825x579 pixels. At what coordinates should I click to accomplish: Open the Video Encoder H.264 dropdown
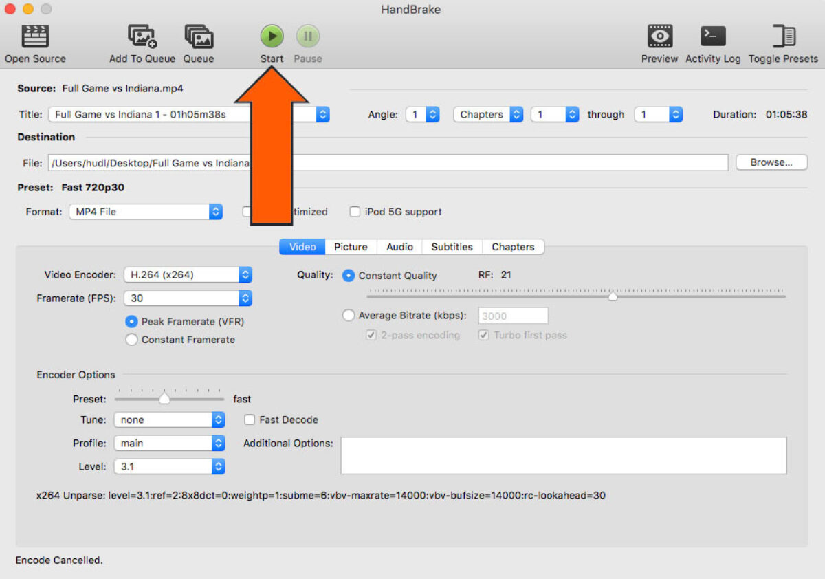[x=188, y=275]
